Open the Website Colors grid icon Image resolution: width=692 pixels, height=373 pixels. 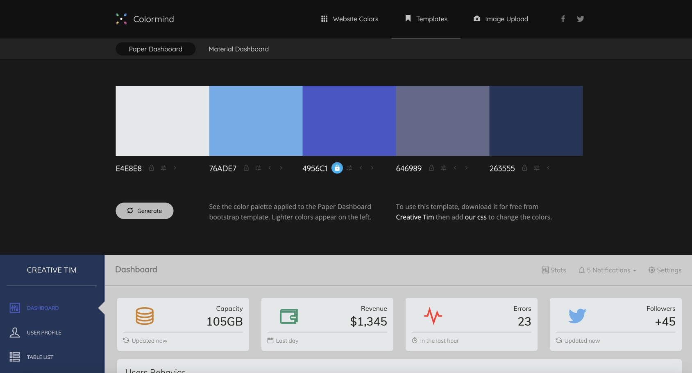coord(324,19)
